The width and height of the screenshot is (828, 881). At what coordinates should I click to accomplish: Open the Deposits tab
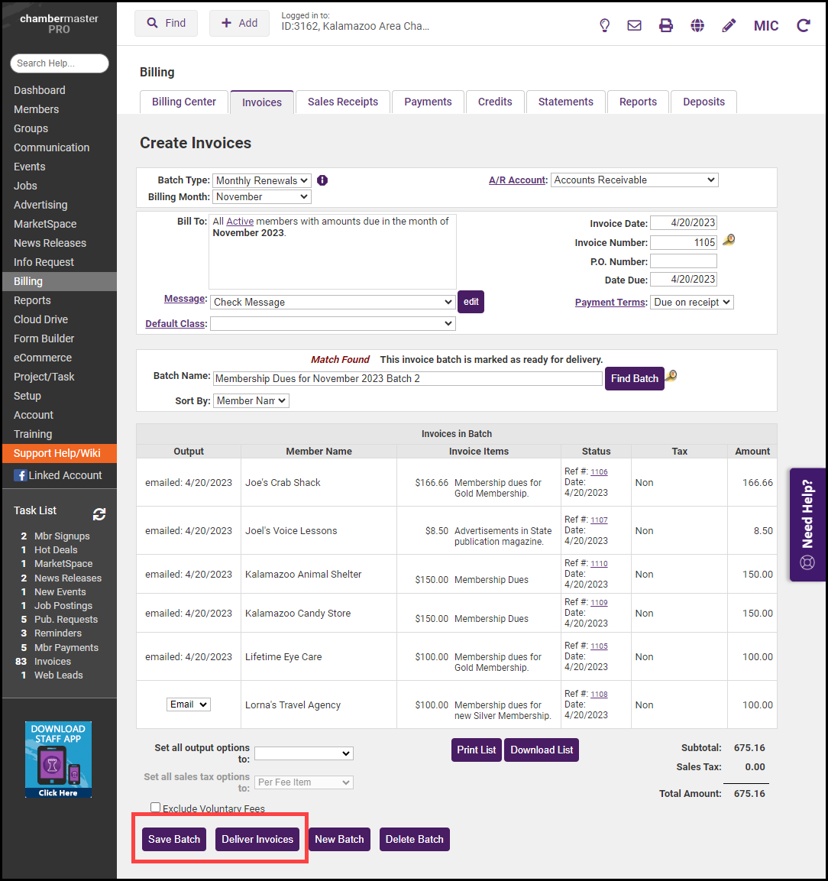click(703, 102)
